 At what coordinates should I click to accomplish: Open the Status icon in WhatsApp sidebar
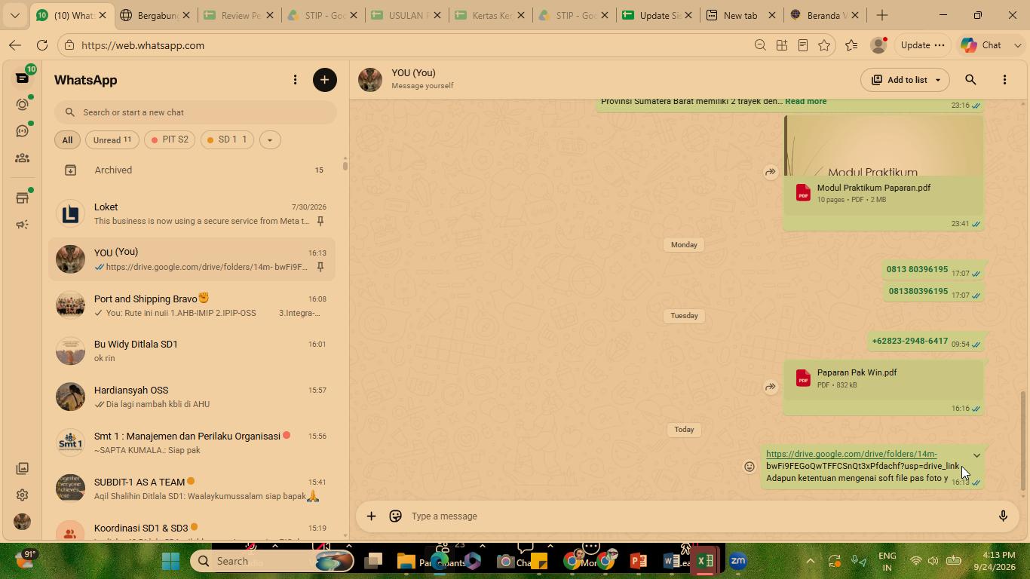(x=22, y=105)
